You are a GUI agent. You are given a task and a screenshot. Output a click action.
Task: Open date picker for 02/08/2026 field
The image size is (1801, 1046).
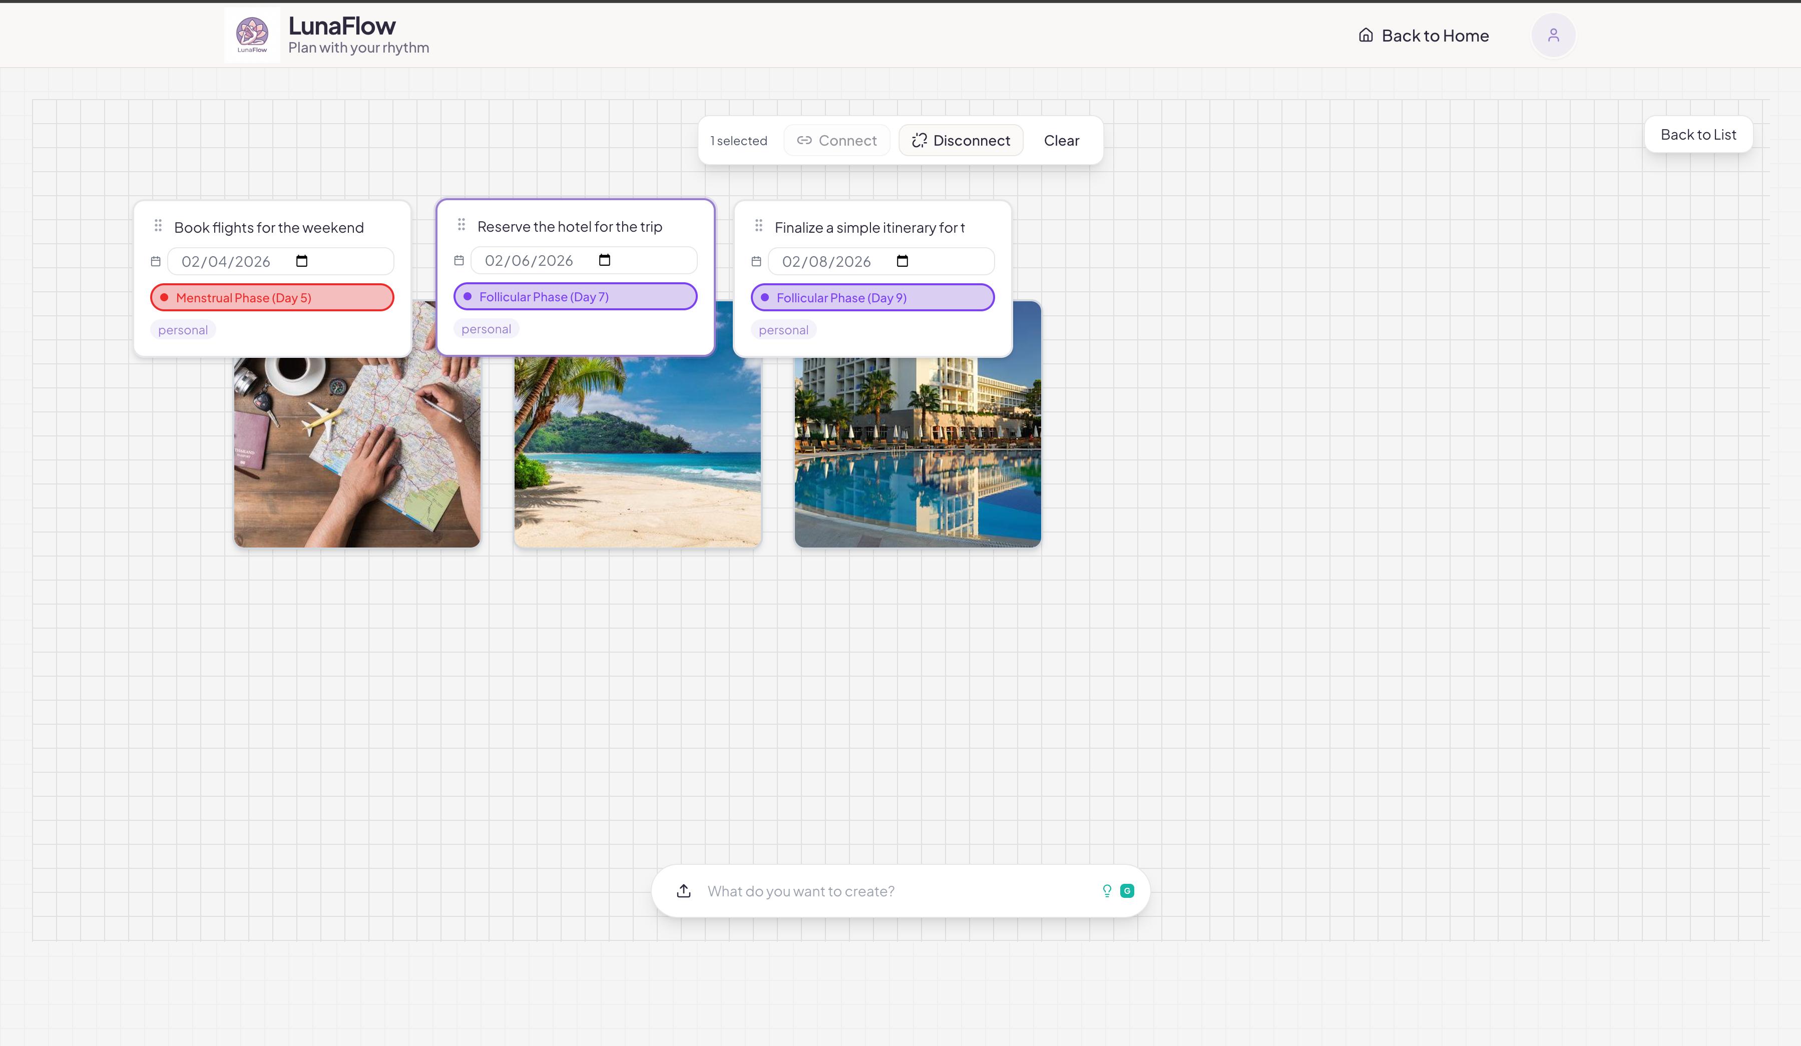click(902, 261)
